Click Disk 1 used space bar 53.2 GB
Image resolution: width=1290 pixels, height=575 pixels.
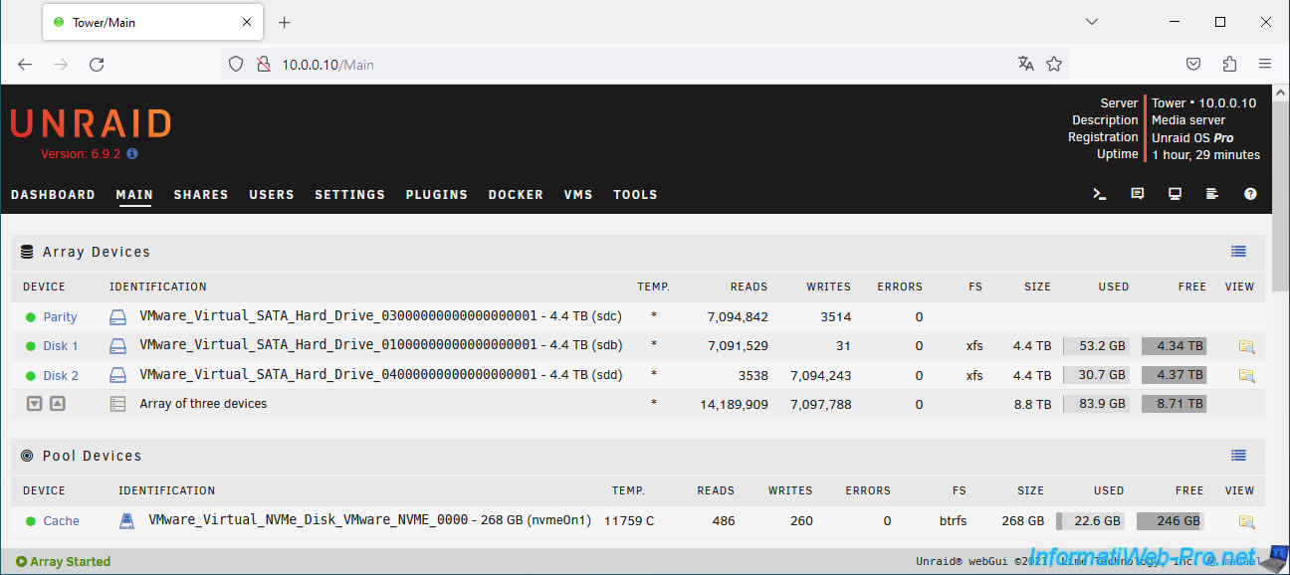(1096, 346)
